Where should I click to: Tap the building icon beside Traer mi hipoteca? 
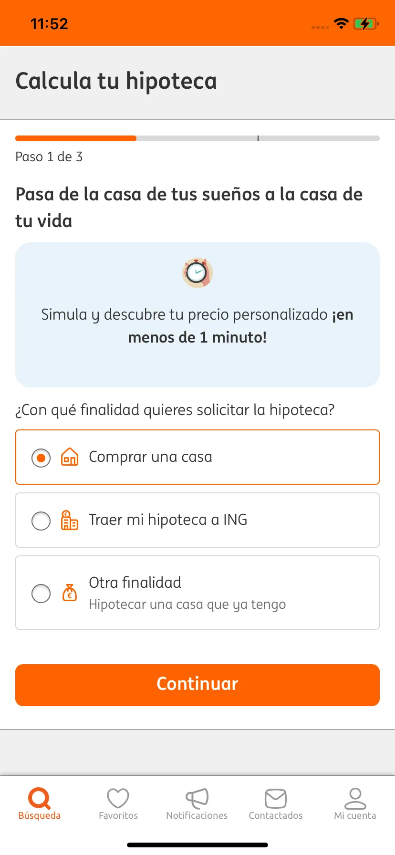(x=70, y=520)
